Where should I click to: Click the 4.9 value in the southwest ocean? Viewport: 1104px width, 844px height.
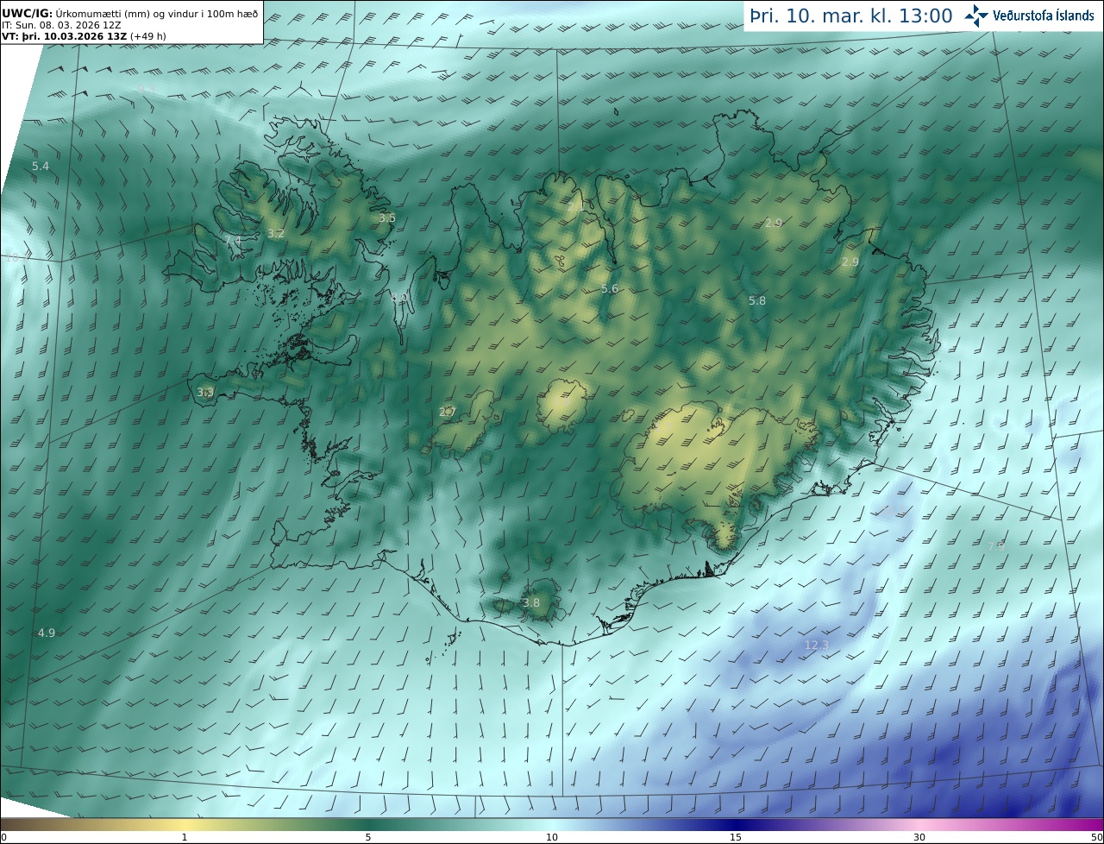tap(47, 633)
